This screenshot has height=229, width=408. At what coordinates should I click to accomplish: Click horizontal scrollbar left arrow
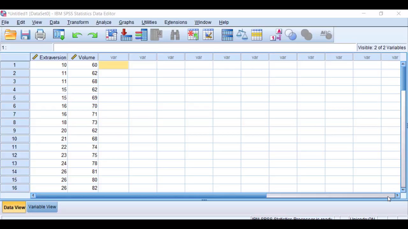[x=33, y=196]
